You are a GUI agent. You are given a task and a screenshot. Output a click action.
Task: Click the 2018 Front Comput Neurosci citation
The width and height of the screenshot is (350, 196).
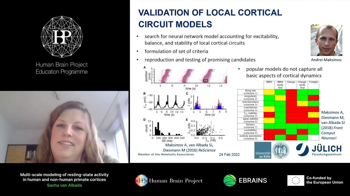pos(333,125)
